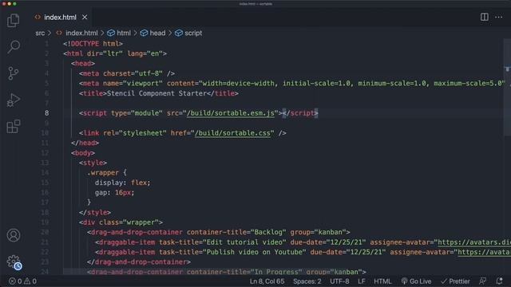511x287 pixels.
Task: Follow the /build/sortable.esm.js link
Action: pyautogui.click(x=231, y=113)
